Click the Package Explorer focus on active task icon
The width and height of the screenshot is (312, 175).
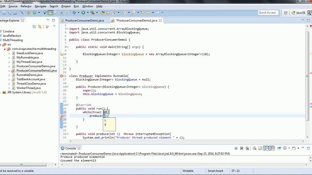[x=47, y=27]
